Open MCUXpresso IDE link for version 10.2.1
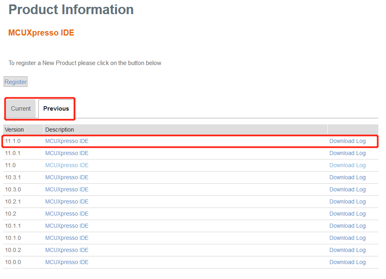 pyautogui.click(x=67, y=201)
